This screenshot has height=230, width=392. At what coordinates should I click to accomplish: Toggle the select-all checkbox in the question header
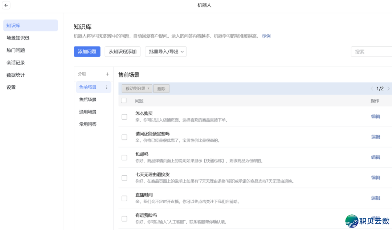click(x=124, y=101)
